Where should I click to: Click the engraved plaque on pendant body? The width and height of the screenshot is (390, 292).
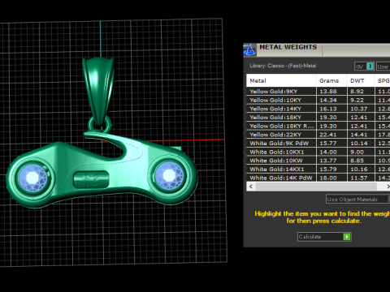coord(91,179)
